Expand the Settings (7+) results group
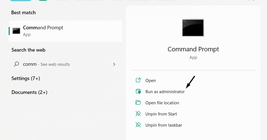The height and width of the screenshot is (140, 267). 26,78
